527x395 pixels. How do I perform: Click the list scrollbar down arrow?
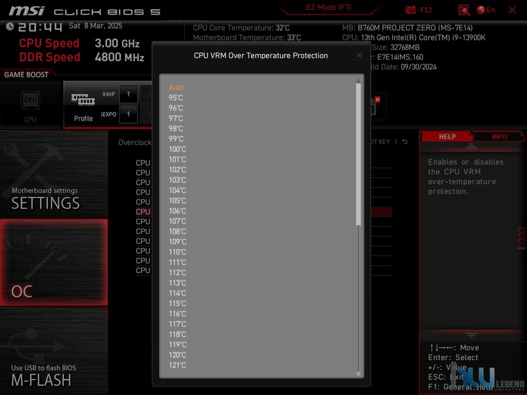coord(358,374)
